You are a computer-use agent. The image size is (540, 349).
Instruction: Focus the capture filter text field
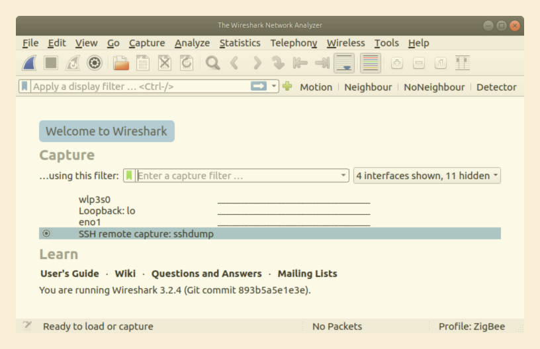(x=237, y=175)
